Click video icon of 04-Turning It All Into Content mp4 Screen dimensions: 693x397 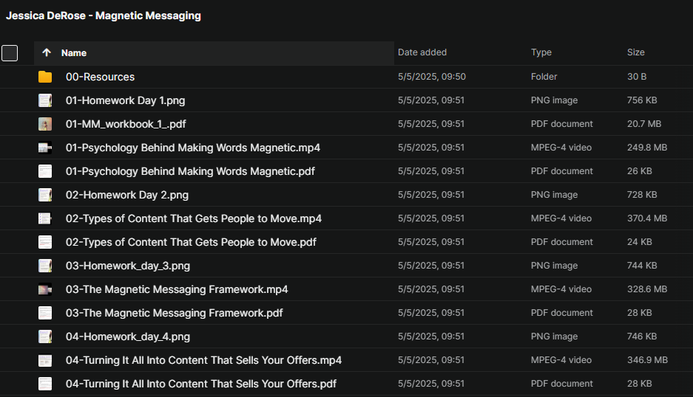(45, 360)
